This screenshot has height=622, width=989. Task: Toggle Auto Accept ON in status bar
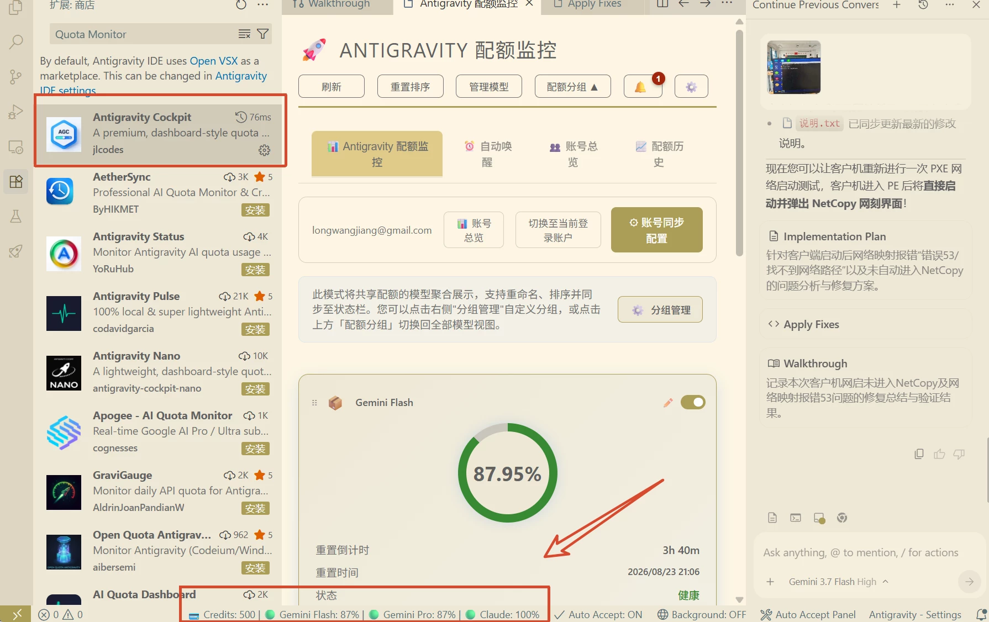tap(598, 614)
